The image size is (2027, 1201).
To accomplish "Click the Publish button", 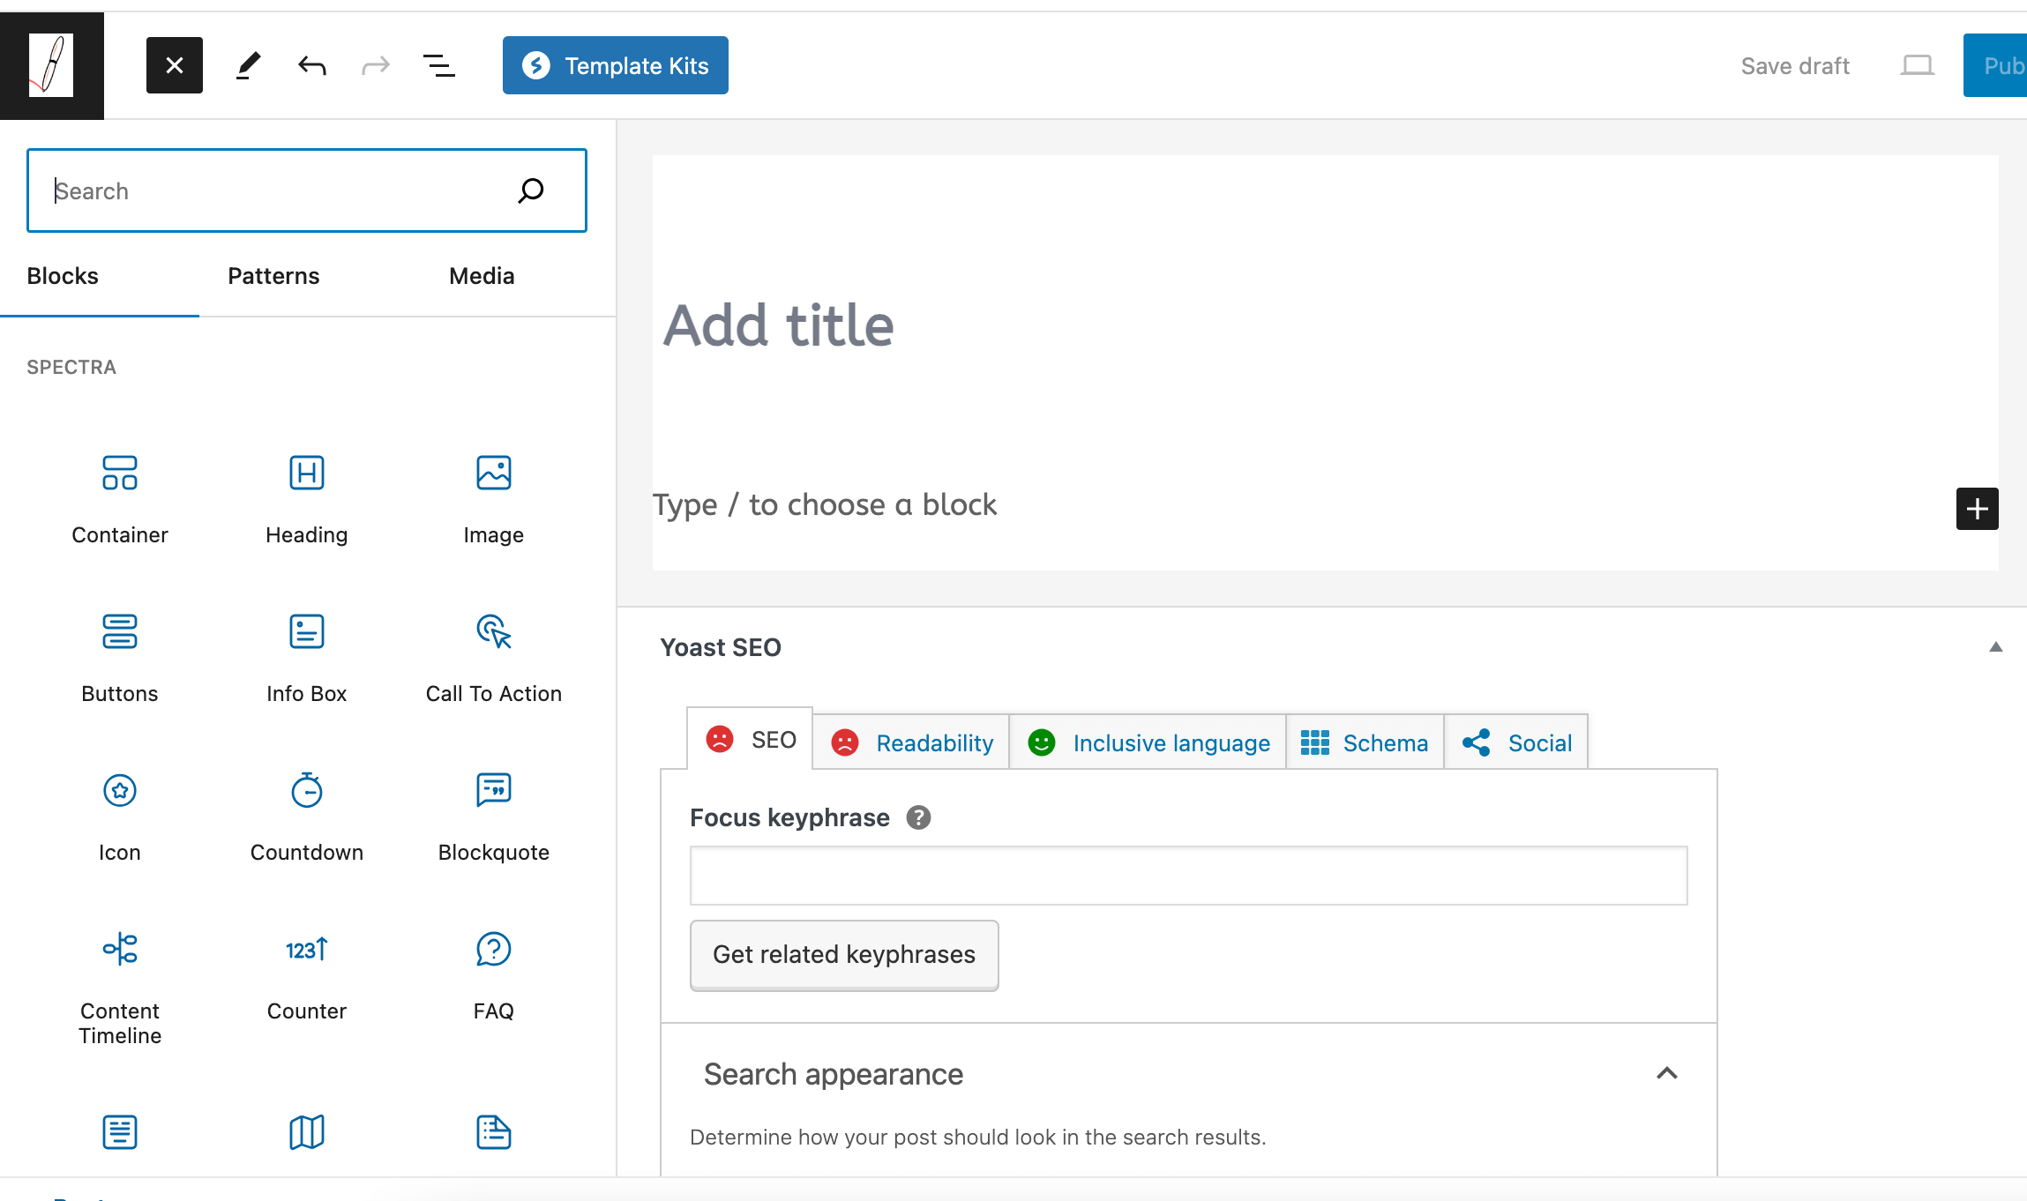I will (x=1995, y=65).
